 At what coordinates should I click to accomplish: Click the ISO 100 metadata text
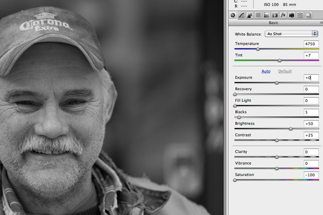271,4
